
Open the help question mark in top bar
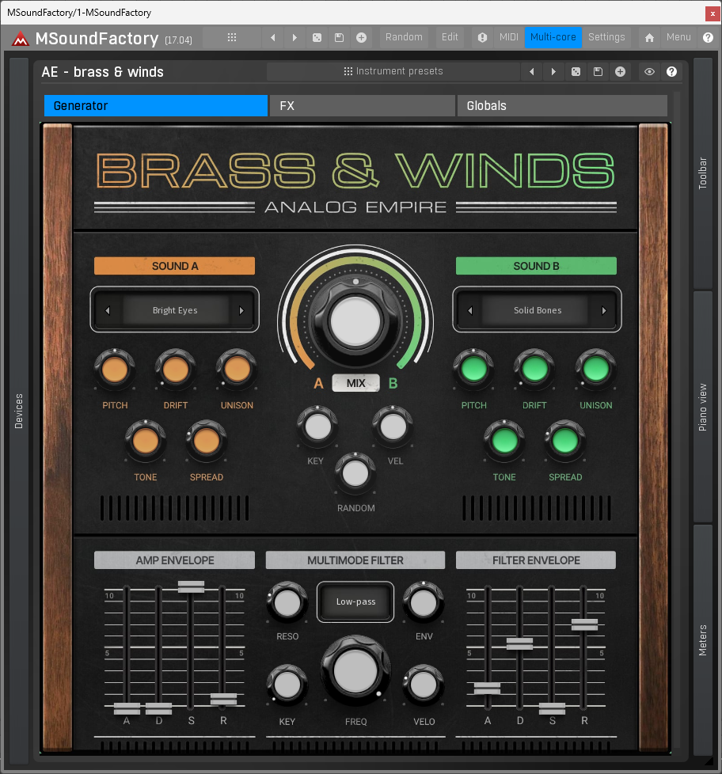tap(709, 37)
